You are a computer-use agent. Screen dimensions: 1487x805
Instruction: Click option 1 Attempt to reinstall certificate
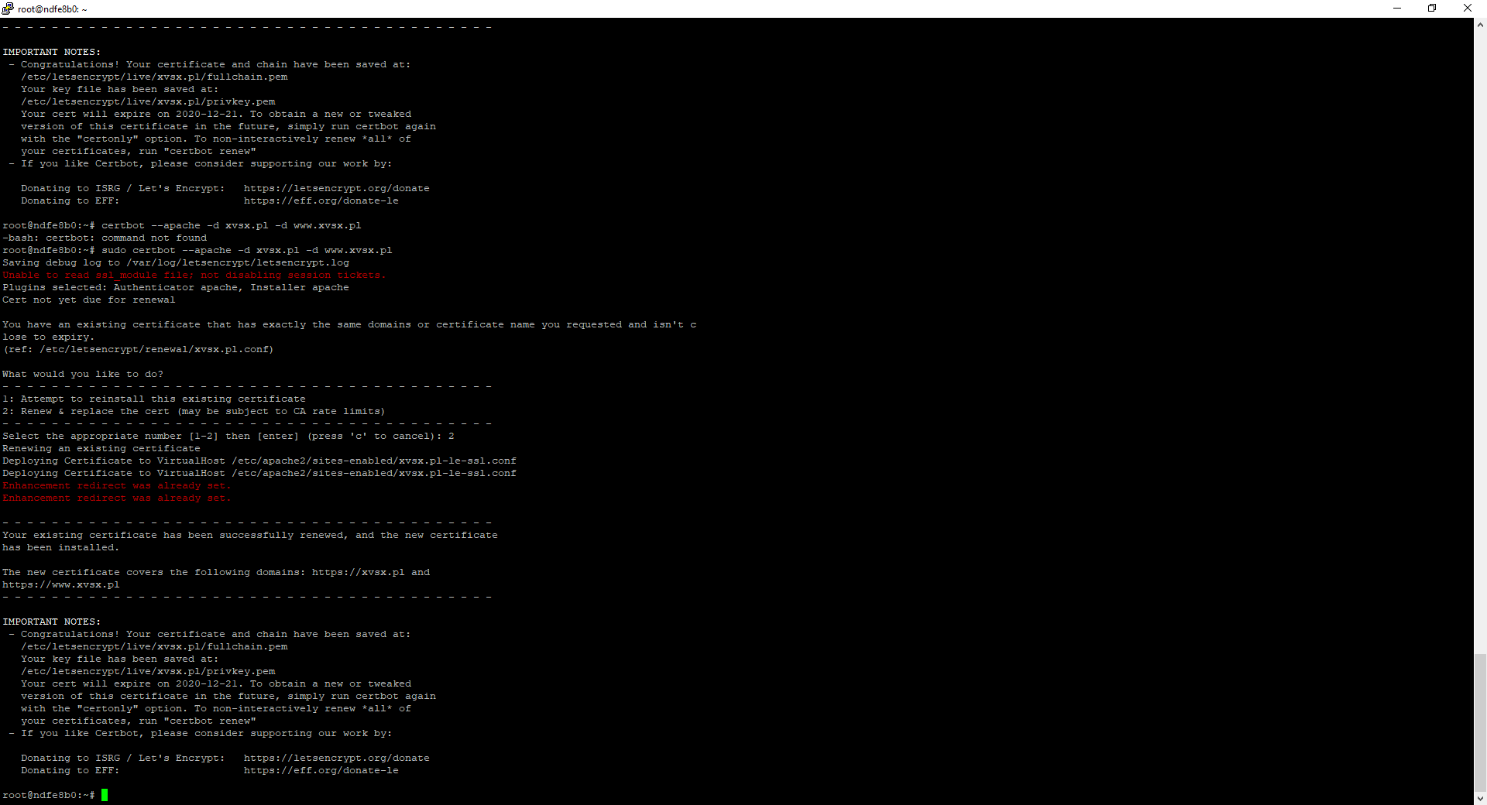click(154, 399)
